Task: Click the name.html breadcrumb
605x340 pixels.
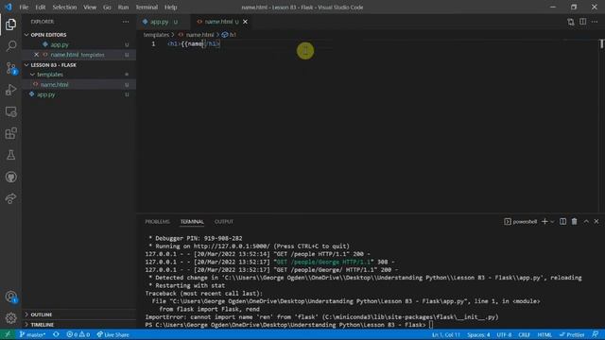Action: click(199, 35)
